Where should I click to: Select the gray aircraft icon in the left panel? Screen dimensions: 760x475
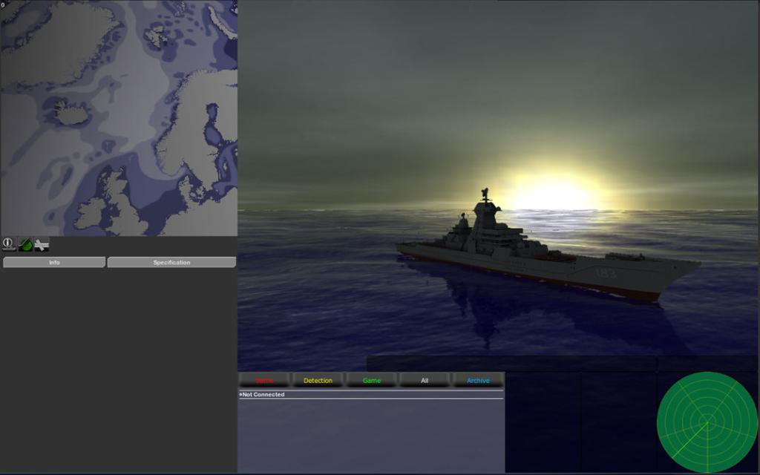[42, 243]
